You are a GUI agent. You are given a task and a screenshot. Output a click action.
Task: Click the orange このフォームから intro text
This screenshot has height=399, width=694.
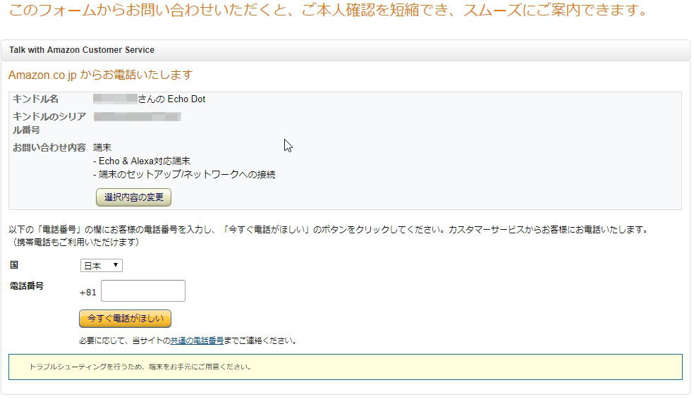click(327, 12)
